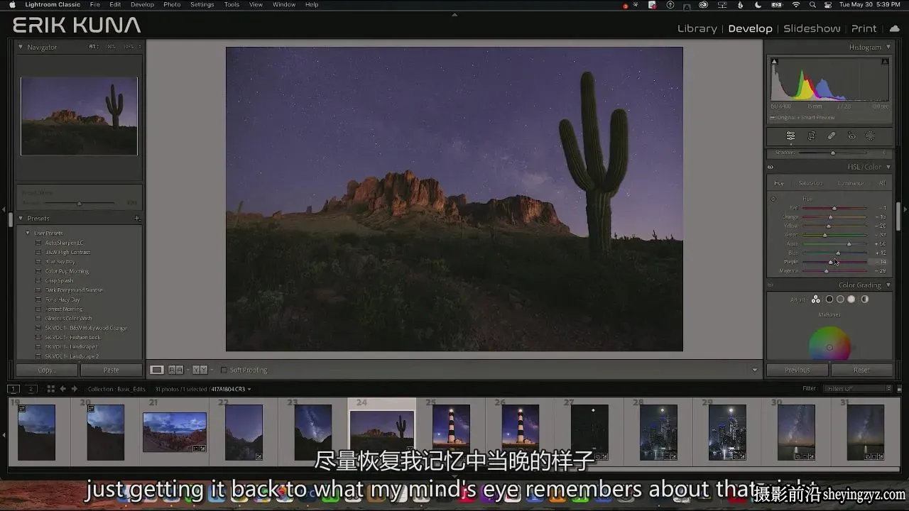This screenshot has width=909, height=511.
Task: Select the Healing brush tool
Action: tap(832, 136)
